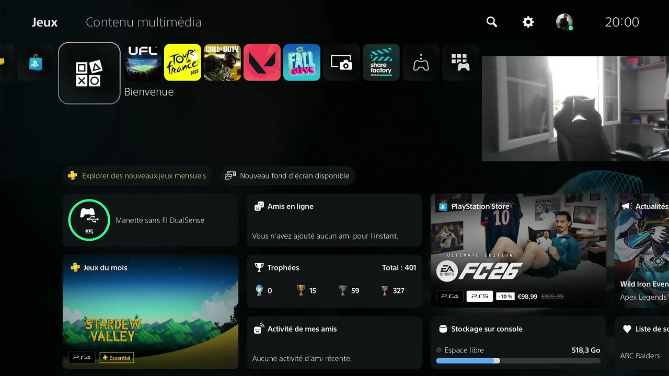Image resolution: width=669 pixels, height=376 pixels.
Task: Click the Activité de mes amis icon
Action: [259, 329]
